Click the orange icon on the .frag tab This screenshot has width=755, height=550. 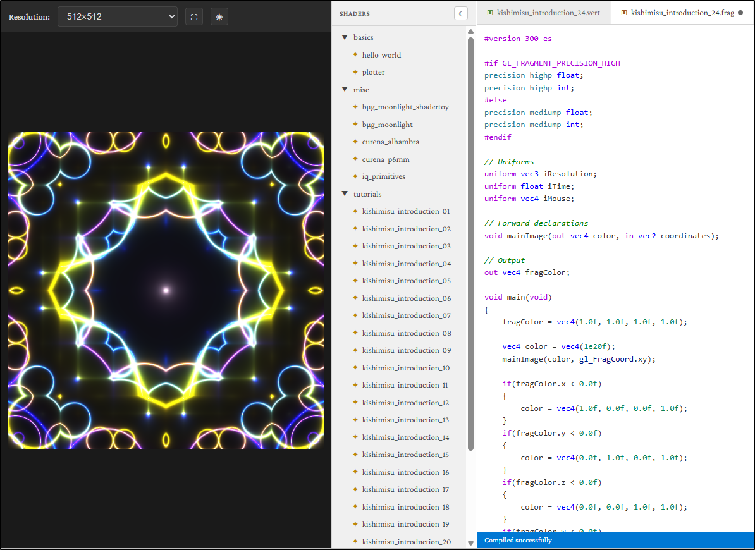click(624, 13)
